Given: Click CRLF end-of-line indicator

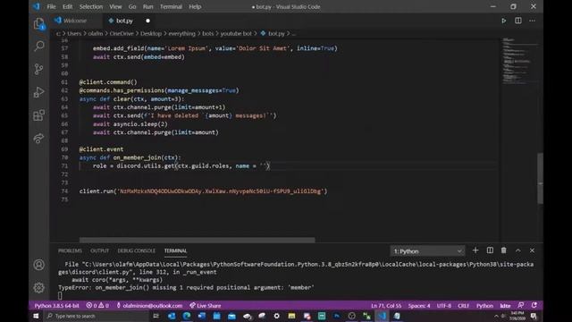Looking at the screenshot, I should (463, 306).
